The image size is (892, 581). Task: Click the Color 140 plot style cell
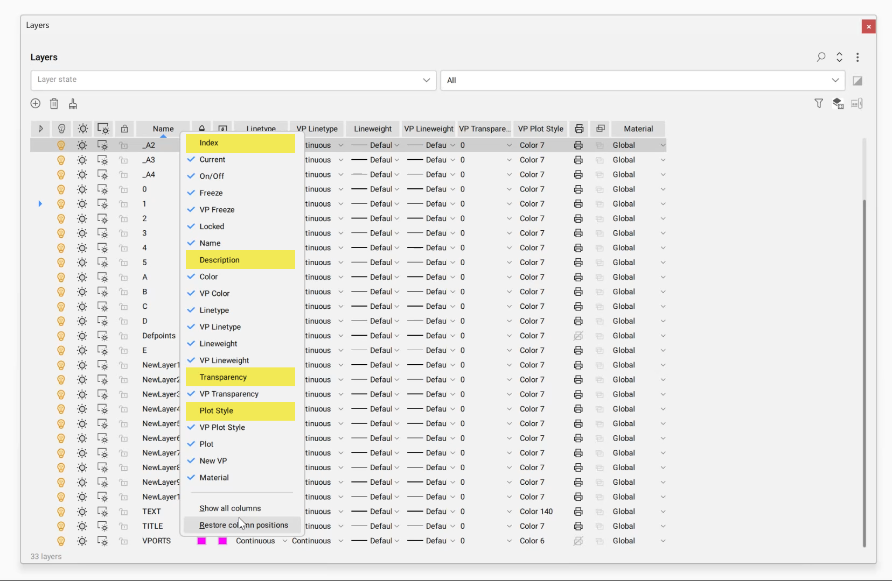(x=536, y=512)
